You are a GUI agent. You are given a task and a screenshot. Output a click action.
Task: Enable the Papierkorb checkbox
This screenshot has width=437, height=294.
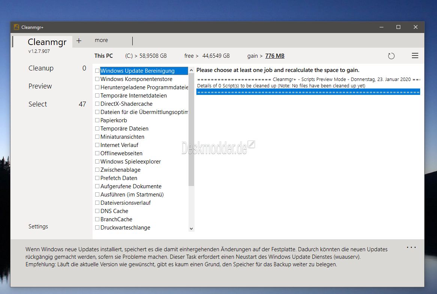point(97,120)
